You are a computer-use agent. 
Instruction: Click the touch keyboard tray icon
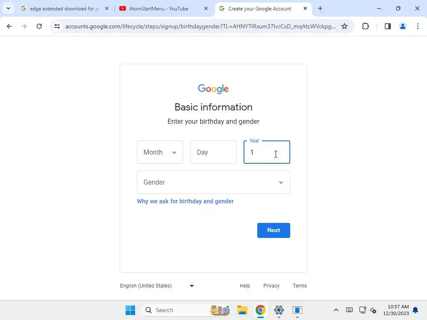(349, 310)
